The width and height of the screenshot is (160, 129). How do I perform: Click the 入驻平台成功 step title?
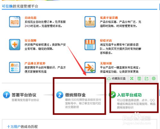[129, 95]
